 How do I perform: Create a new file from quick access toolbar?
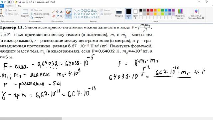13,2
